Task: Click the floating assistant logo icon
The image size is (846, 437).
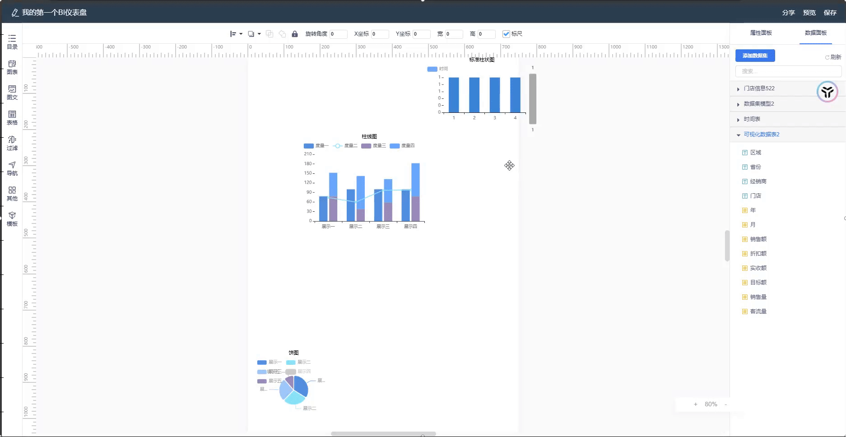Action: (827, 92)
